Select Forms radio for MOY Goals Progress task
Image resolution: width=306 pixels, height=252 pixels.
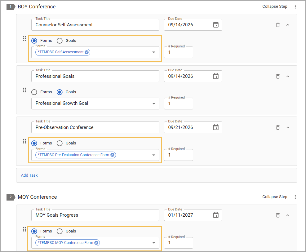point(34,231)
